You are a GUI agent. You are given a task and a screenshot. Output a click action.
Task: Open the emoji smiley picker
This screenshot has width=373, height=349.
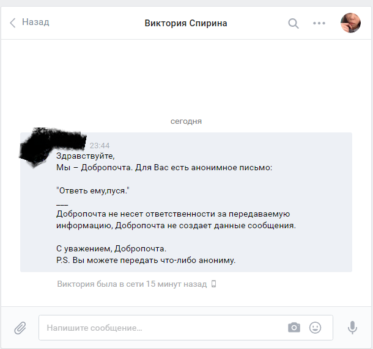(315, 328)
